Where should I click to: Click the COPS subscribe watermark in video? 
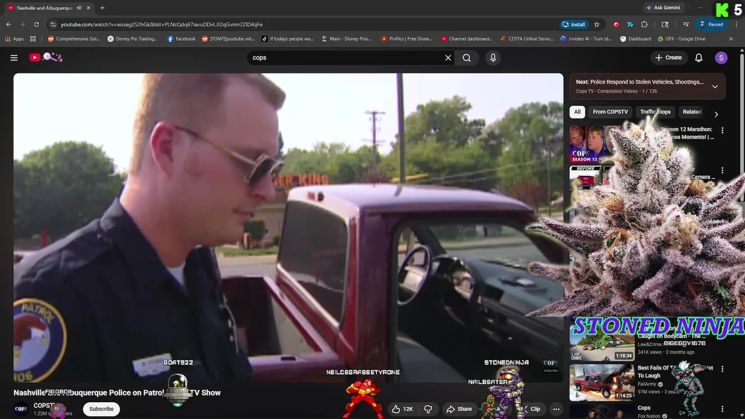tap(550, 365)
